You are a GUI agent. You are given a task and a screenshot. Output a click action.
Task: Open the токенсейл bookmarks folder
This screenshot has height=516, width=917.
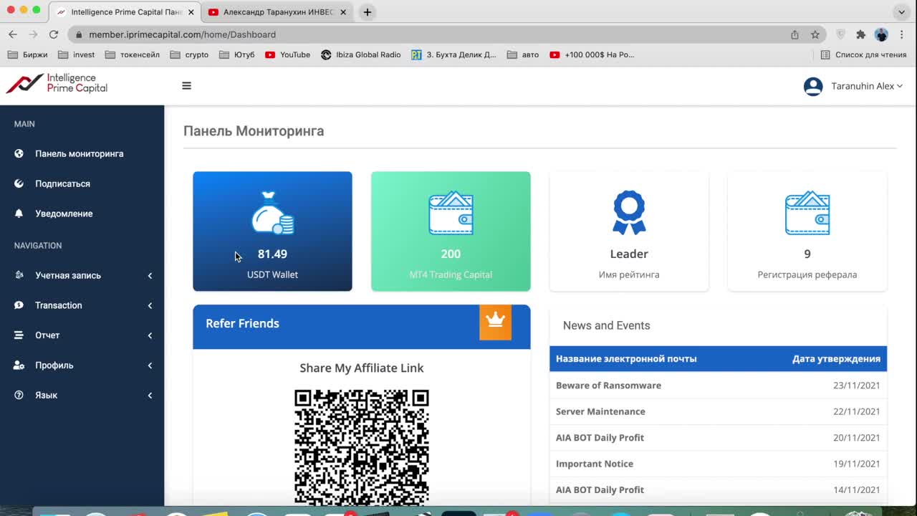[133, 54]
